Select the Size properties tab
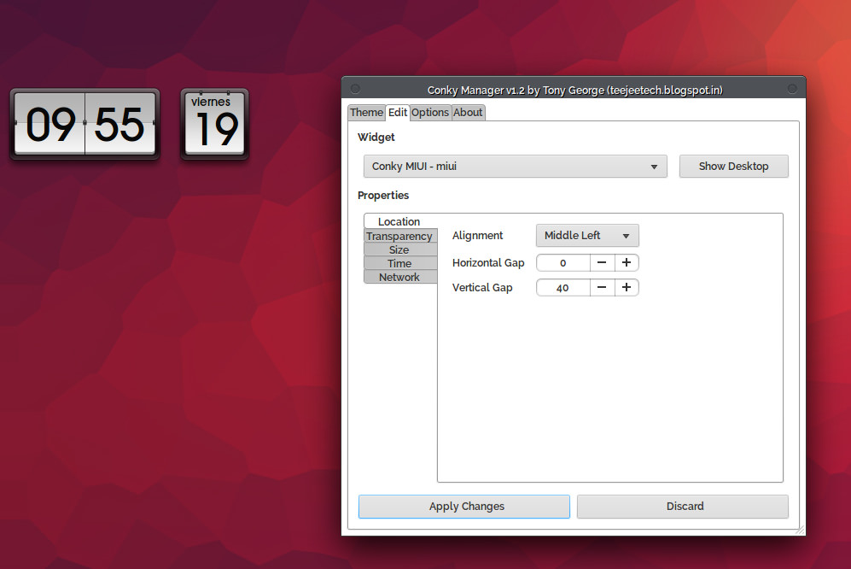Viewport: 851px width, 569px height. tap(399, 250)
